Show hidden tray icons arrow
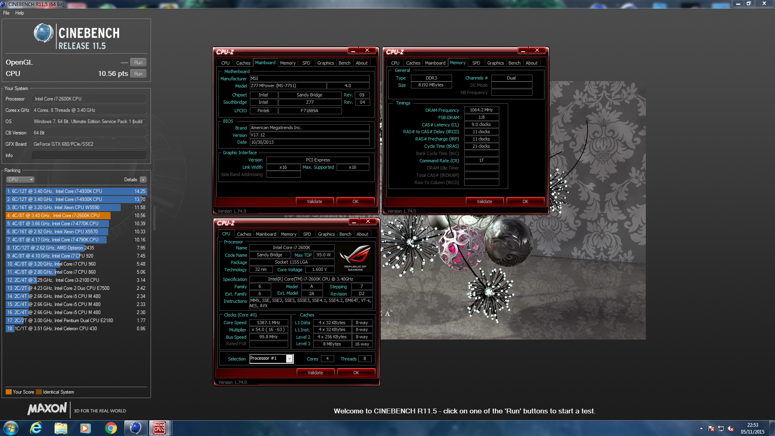 (701, 428)
